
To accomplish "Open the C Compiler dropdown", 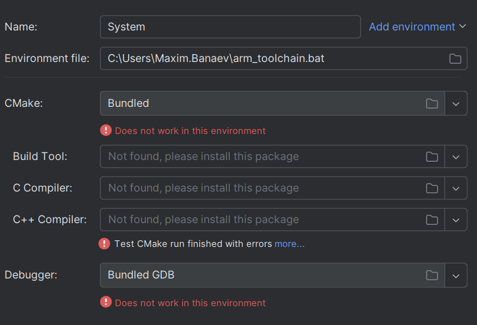I will click(x=456, y=188).
